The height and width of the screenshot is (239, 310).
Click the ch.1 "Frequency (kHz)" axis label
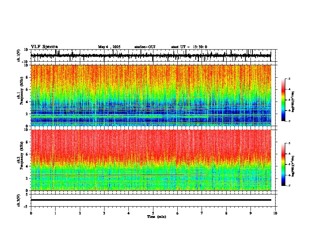pos(22,91)
